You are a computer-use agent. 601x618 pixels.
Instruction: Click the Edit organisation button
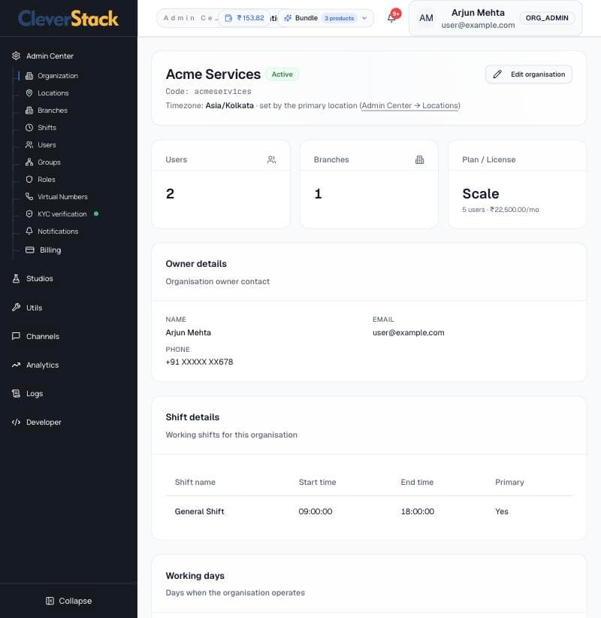pyautogui.click(x=529, y=74)
